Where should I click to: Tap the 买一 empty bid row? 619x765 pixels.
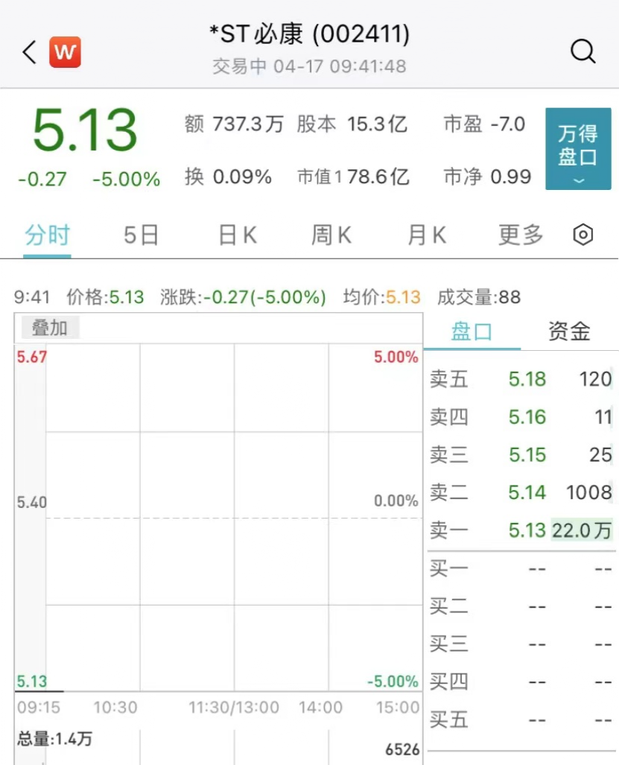pos(521,569)
